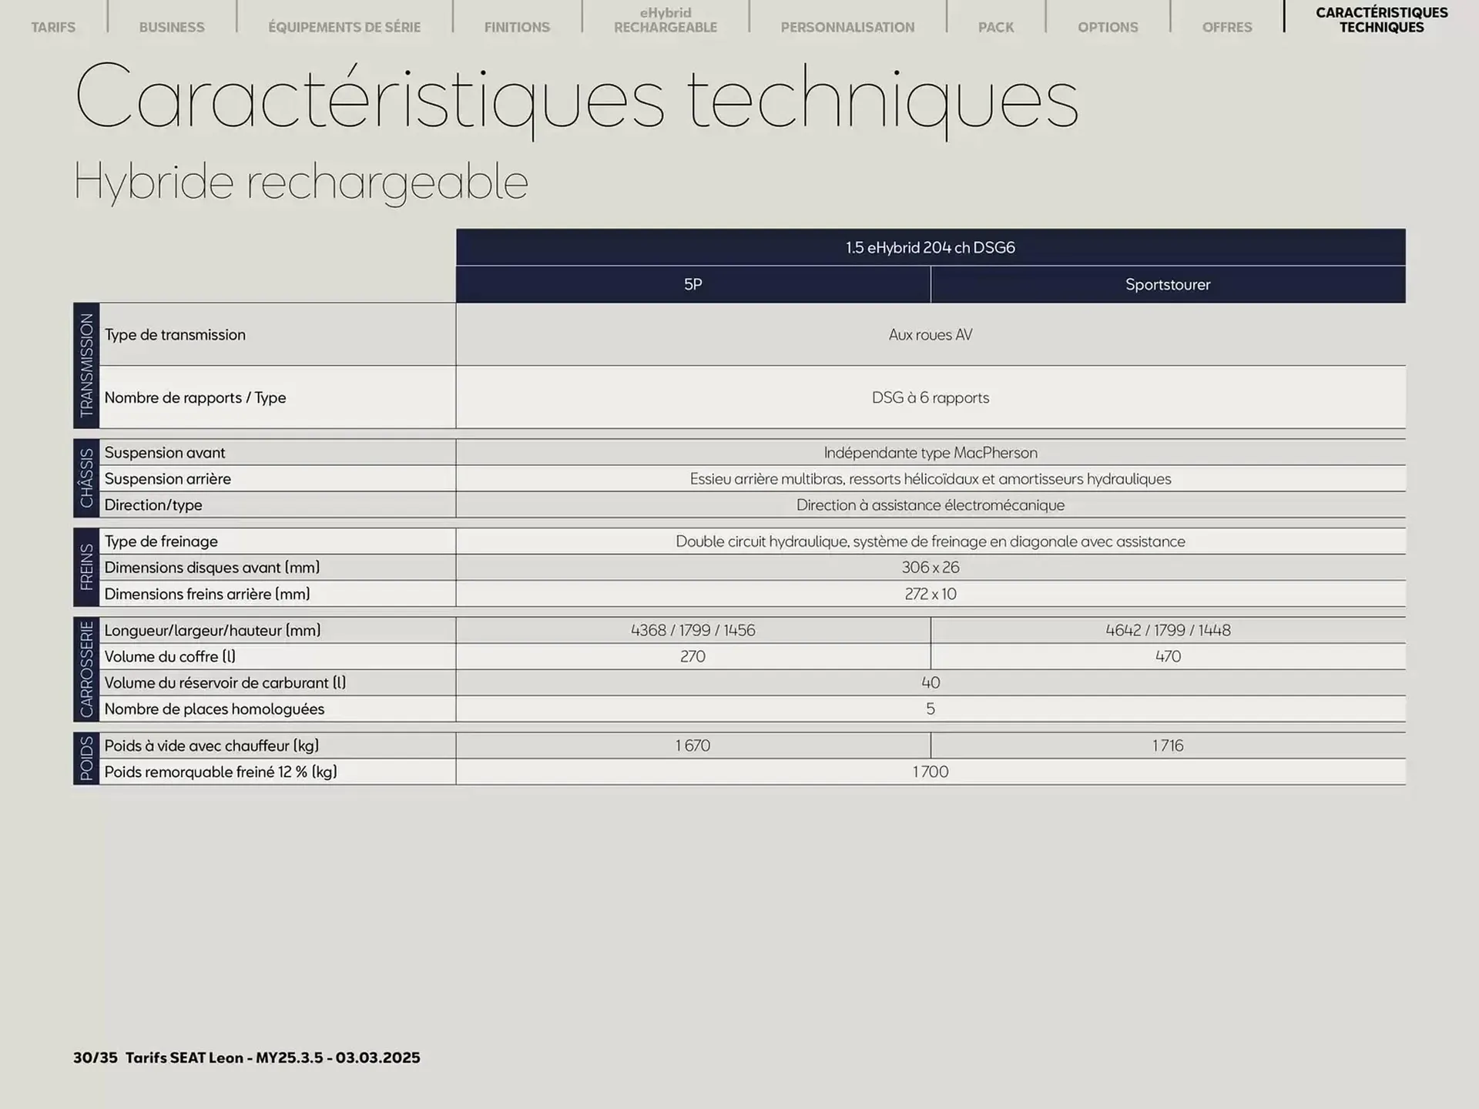The height and width of the screenshot is (1109, 1479).
Task: Click the 1.5 eHybrid 204 ch DSG6 header
Action: [x=930, y=247]
